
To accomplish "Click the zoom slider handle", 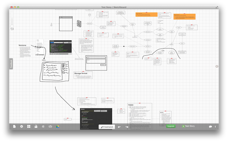I will (x=12, y=26).
